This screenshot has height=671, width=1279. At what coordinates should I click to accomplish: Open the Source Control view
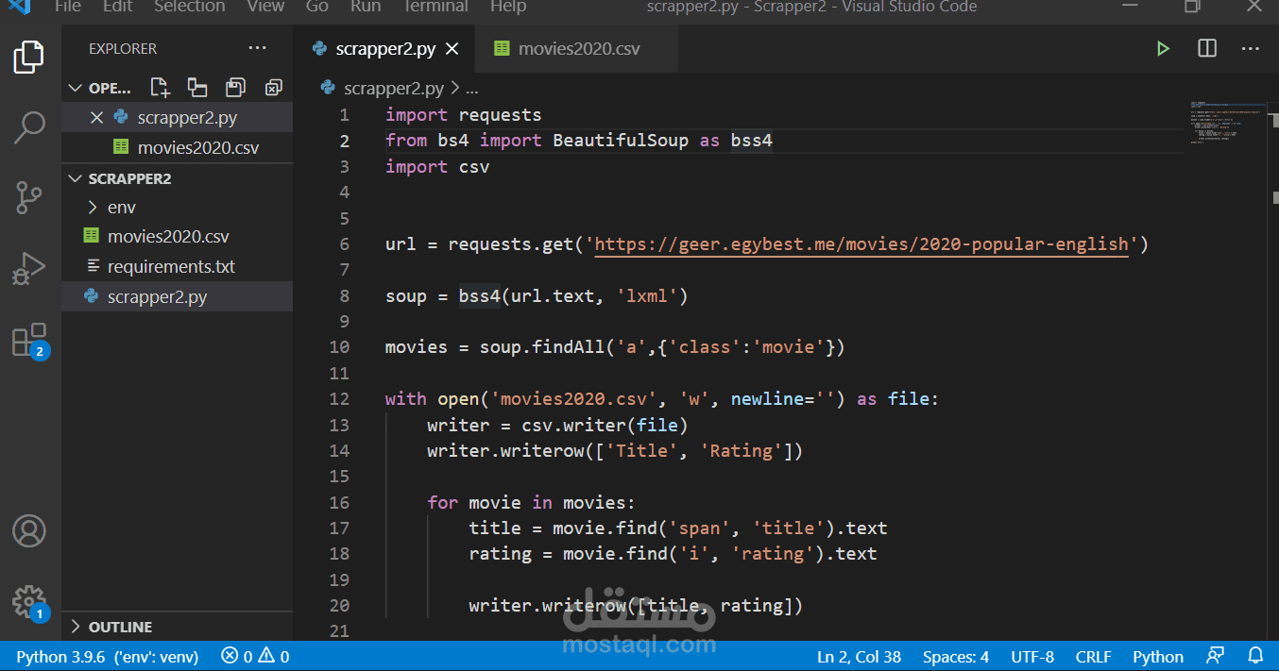(x=29, y=197)
